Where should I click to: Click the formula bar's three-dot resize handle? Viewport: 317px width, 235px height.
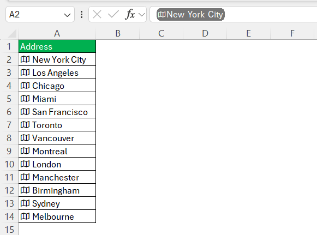pyautogui.click(x=81, y=14)
